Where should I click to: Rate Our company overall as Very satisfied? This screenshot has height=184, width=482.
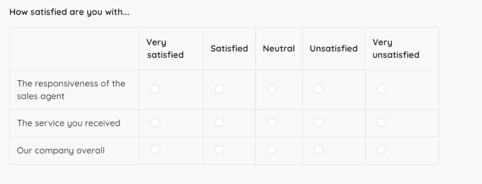tap(155, 150)
